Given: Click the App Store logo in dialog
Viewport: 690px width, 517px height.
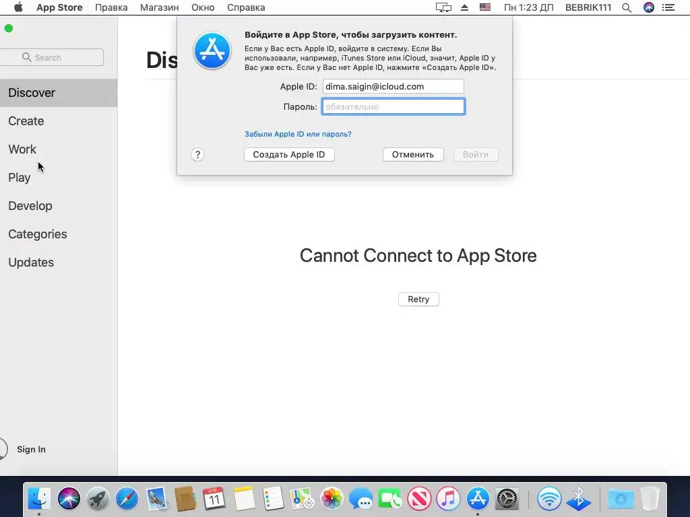Looking at the screenshot, I should tap(212, 50).
